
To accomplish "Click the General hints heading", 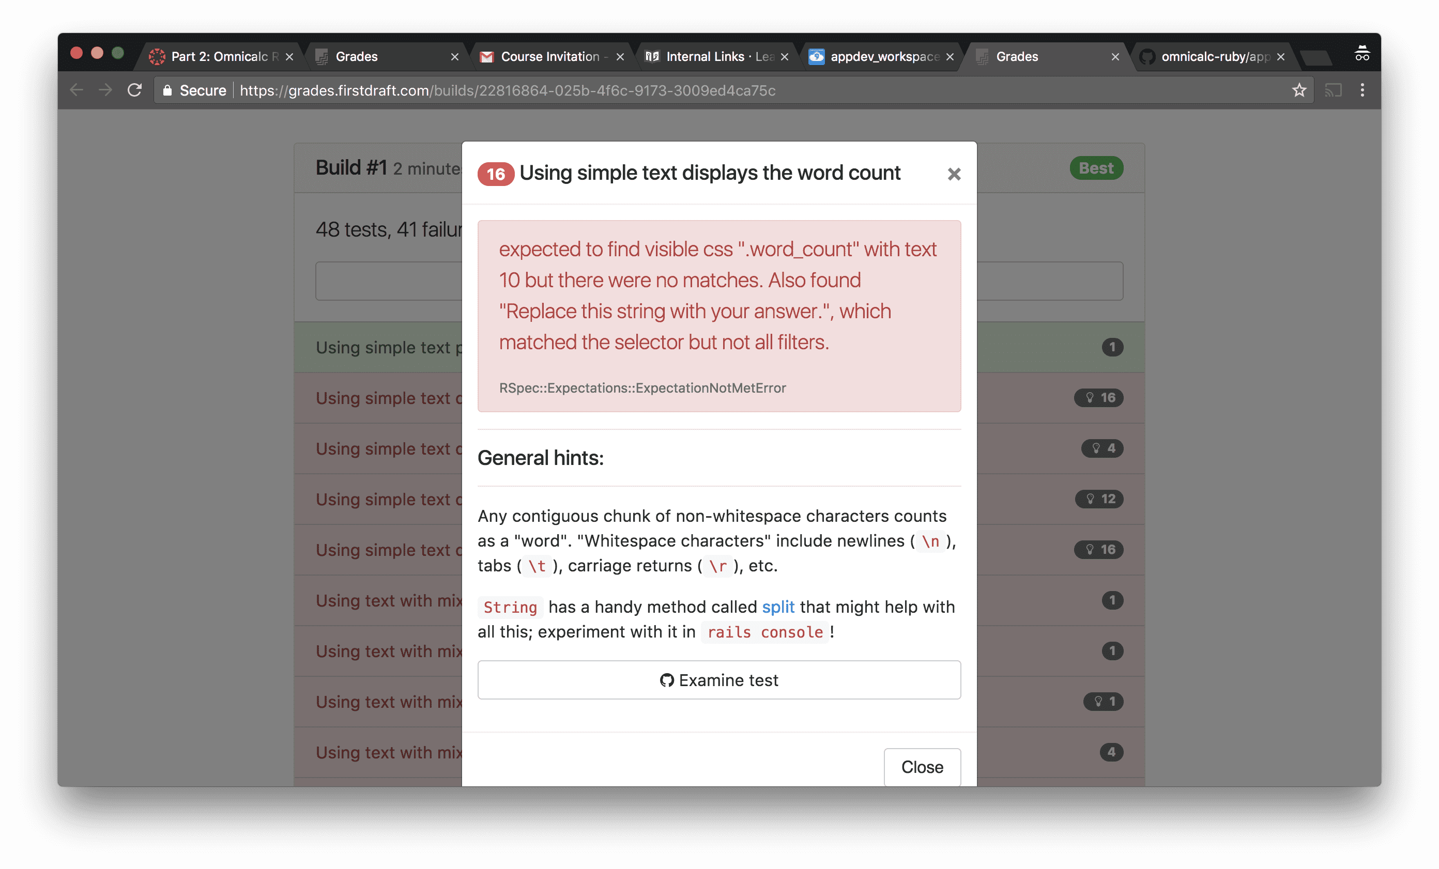I will [540, 458].
